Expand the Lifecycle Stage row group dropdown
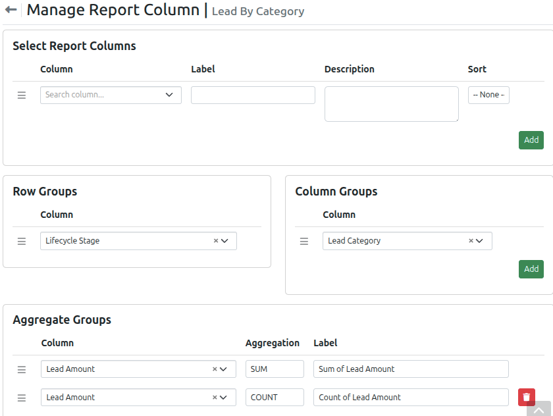553x416 pixels. (x=224, y=241)
